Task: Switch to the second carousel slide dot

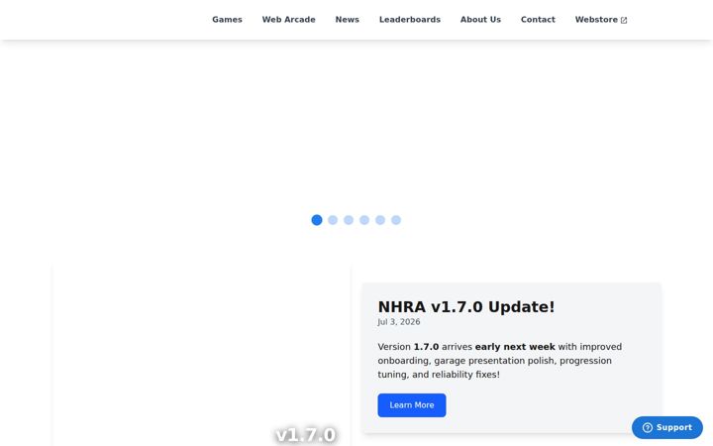Action: point(333,220)
